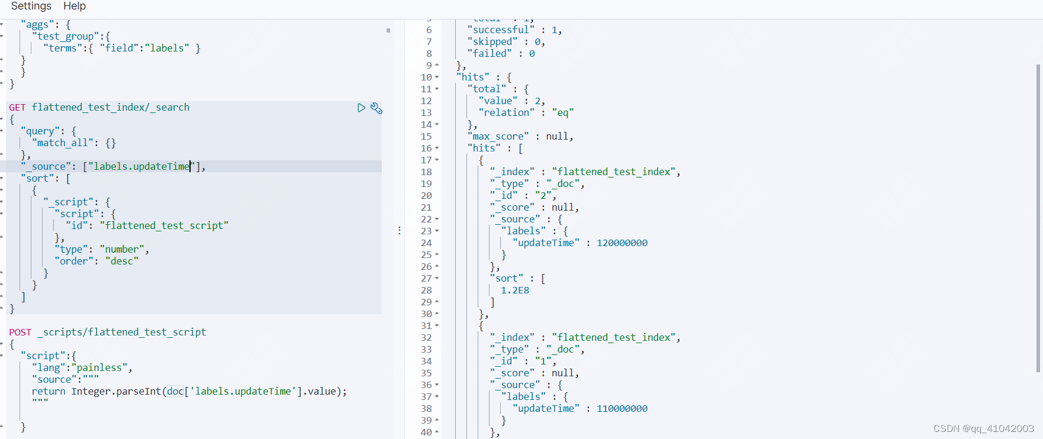Image resolution: width=1043 pixels, height=439 pixels.
Task: Run the GET flattened_test_index search request
Action: pos(361,108)
